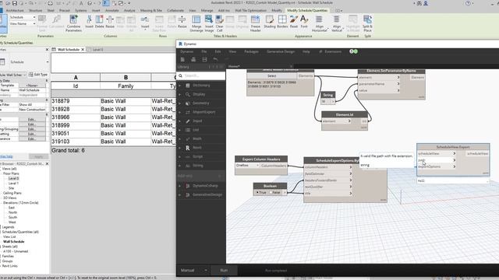Click column header A in schedule
The width and height of the screenshot is (499, 280).
76,78
